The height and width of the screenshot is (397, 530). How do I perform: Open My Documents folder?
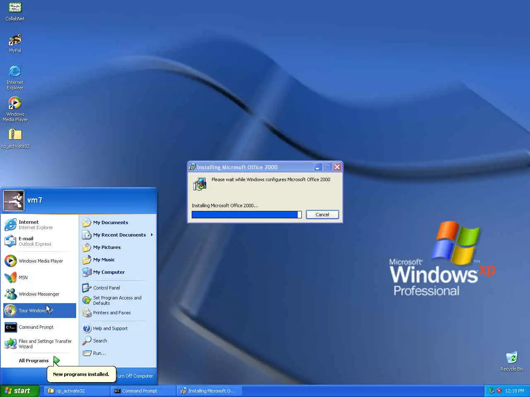pos(118,222)
